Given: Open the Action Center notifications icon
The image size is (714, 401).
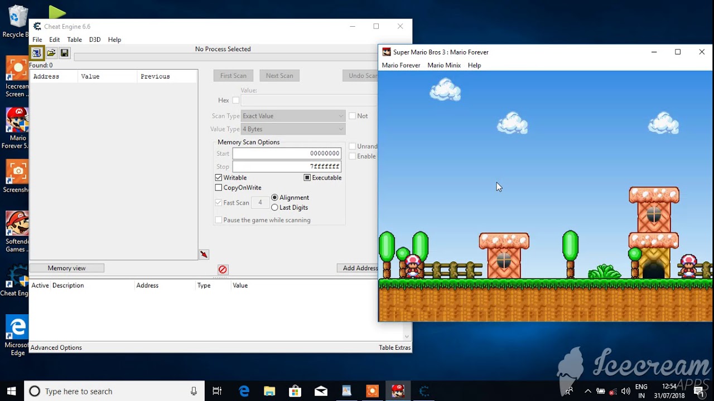Looking at the screenshot, I should (x=699, y=391).
